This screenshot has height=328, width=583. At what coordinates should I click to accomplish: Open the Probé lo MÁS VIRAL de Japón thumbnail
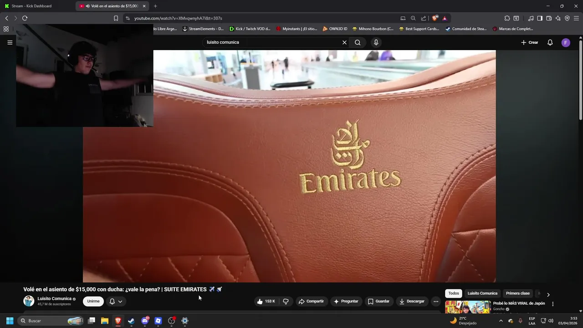(x=468, y=307)
